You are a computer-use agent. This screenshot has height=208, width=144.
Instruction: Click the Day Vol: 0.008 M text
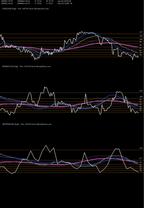coord(65,3)
